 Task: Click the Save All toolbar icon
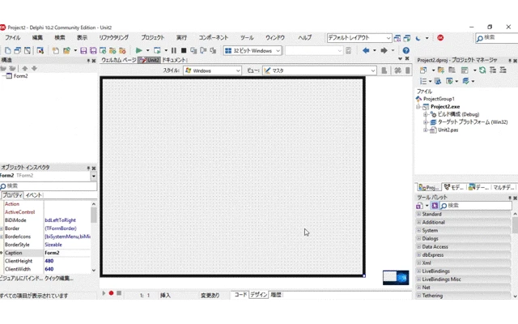93,50
